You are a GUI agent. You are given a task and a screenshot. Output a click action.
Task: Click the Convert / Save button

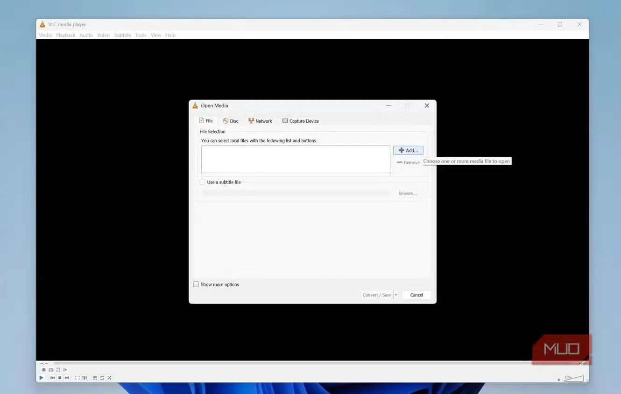[377, 295]
